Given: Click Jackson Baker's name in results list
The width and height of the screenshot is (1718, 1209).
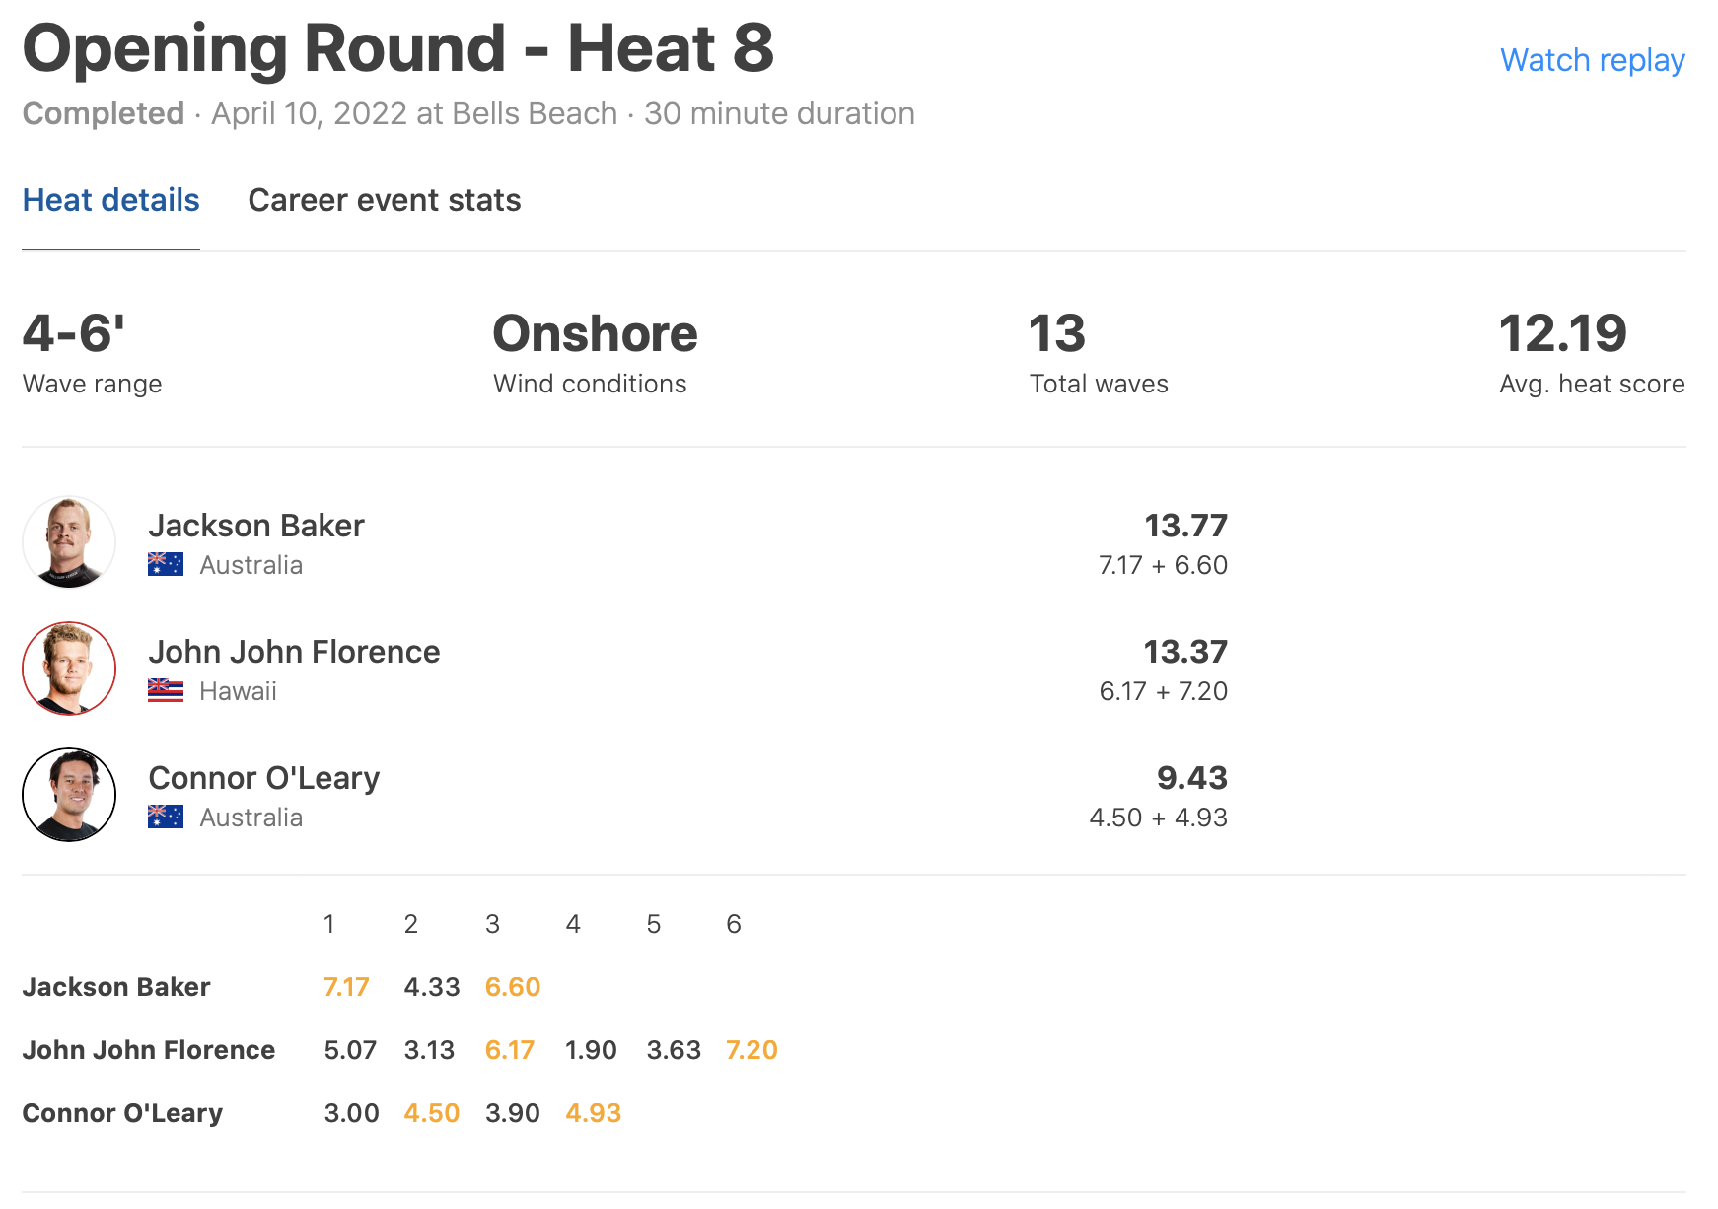Looking at the screenshot, I should (x=256, y=526).
